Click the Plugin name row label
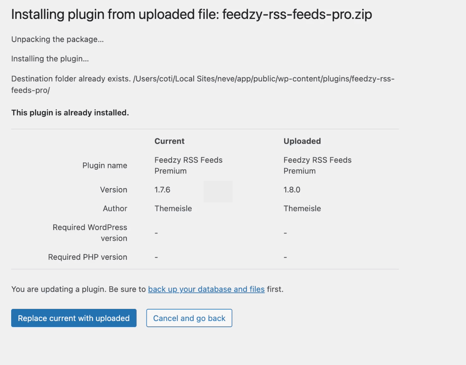Image resolution: width=466 pixels, height=365 pixels. [105, 165]
